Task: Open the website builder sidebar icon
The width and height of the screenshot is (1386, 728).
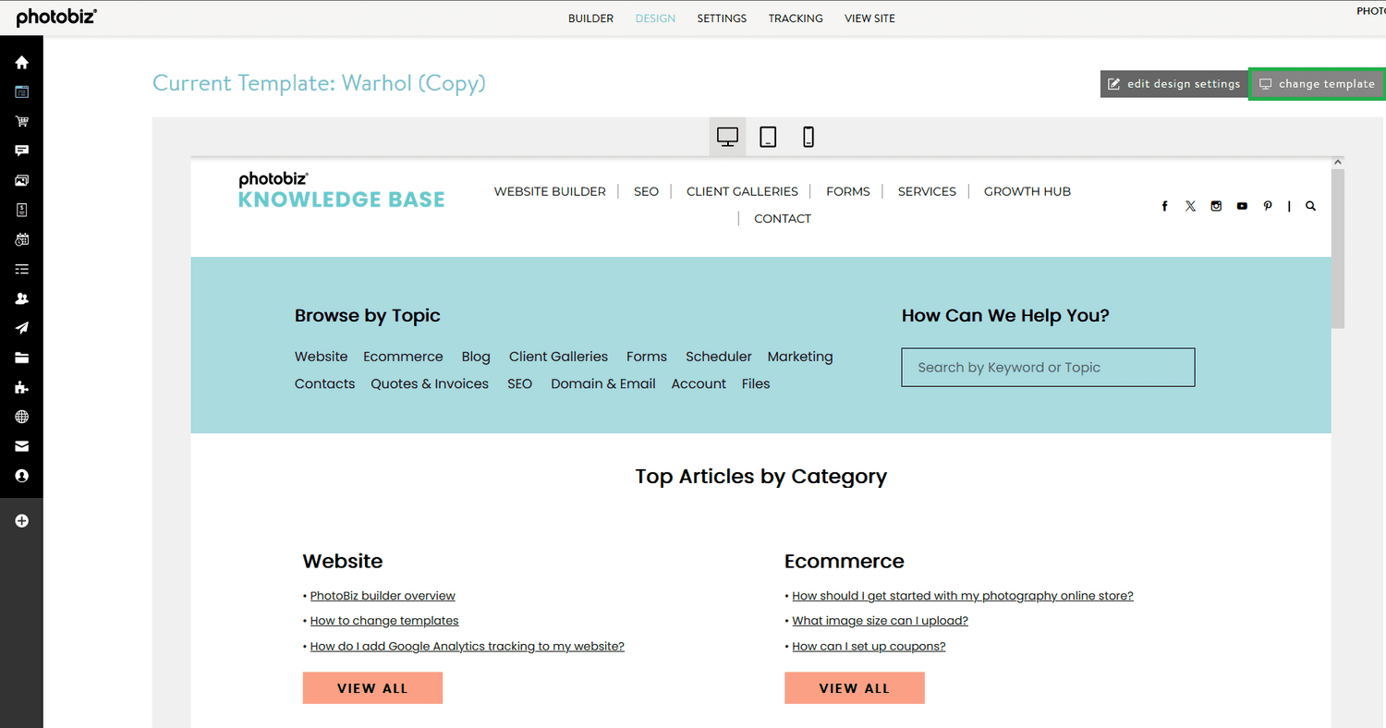Action: click(x=21, y=92)
